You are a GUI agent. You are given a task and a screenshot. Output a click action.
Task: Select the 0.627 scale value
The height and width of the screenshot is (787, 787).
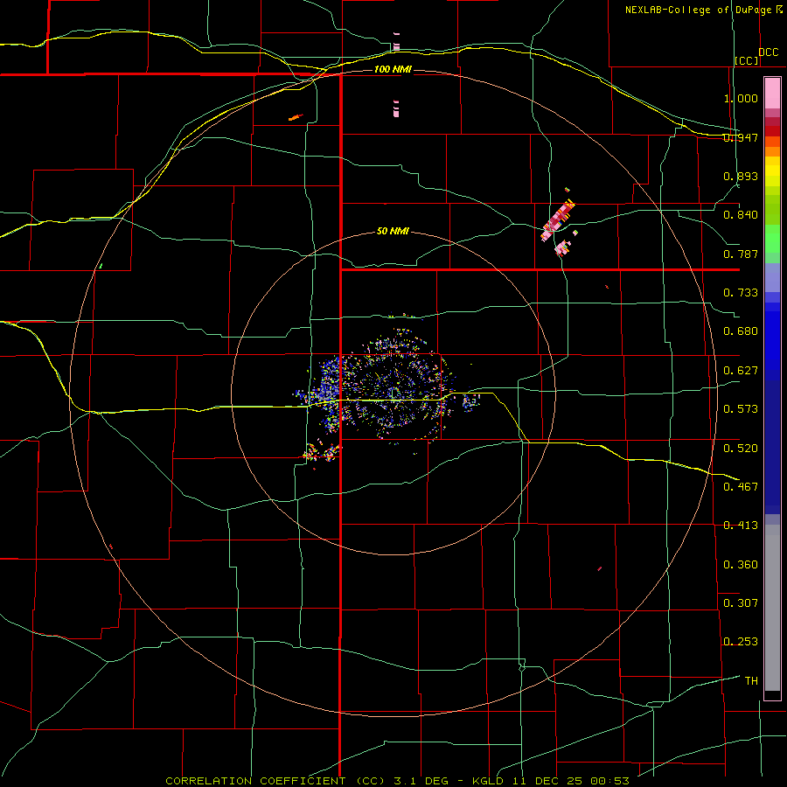click(x=741, y=371)
